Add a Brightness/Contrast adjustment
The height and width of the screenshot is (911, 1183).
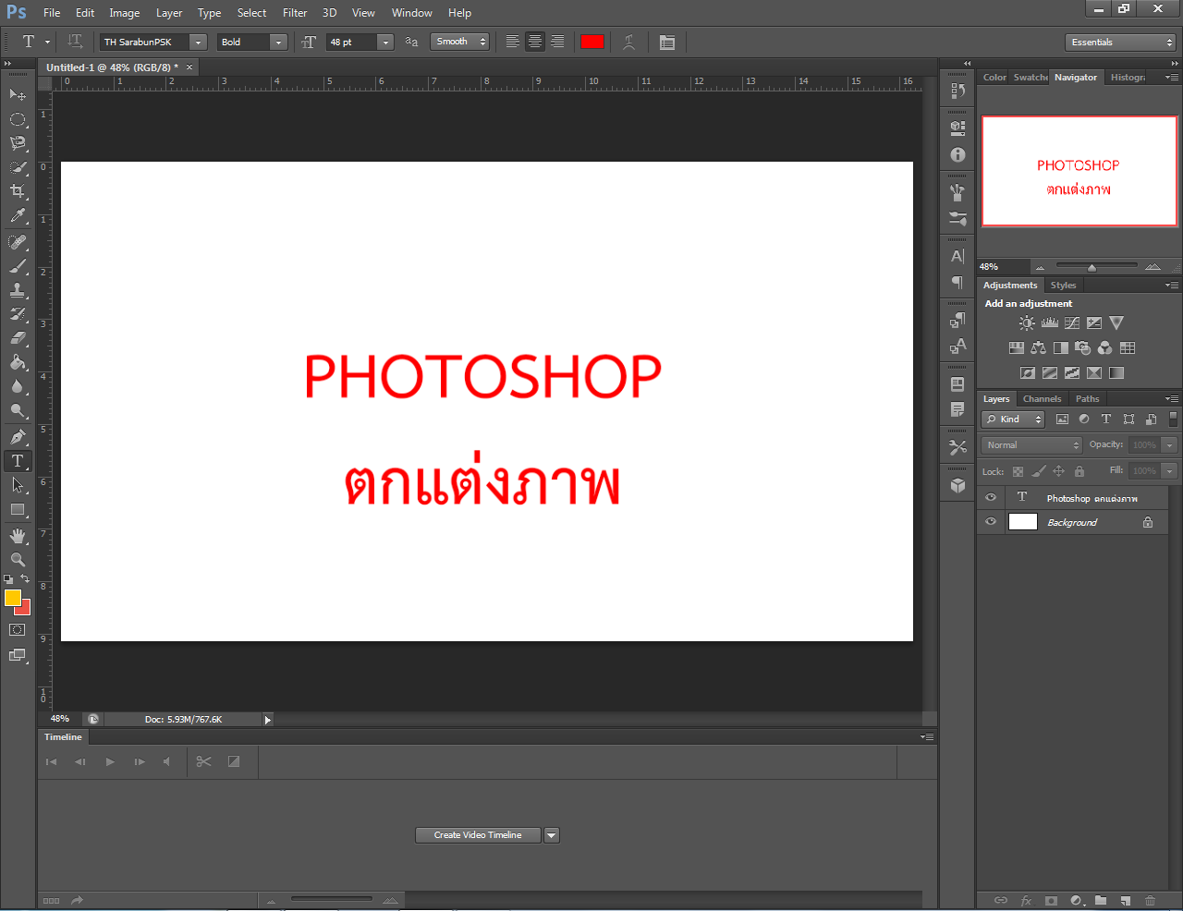[1027, 323]
